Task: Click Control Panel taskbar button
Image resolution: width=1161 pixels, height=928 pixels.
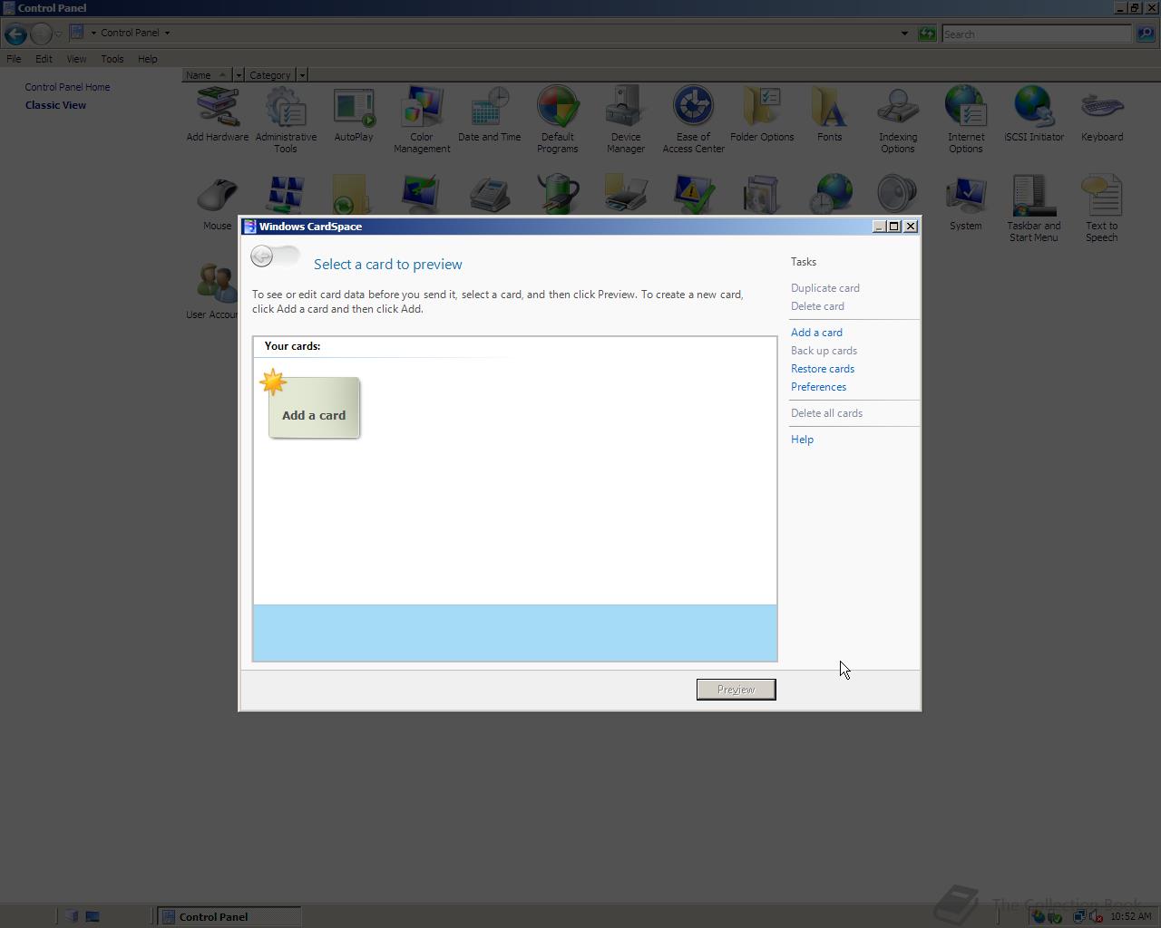Action: pyautogui.click(x=229, y=916)
